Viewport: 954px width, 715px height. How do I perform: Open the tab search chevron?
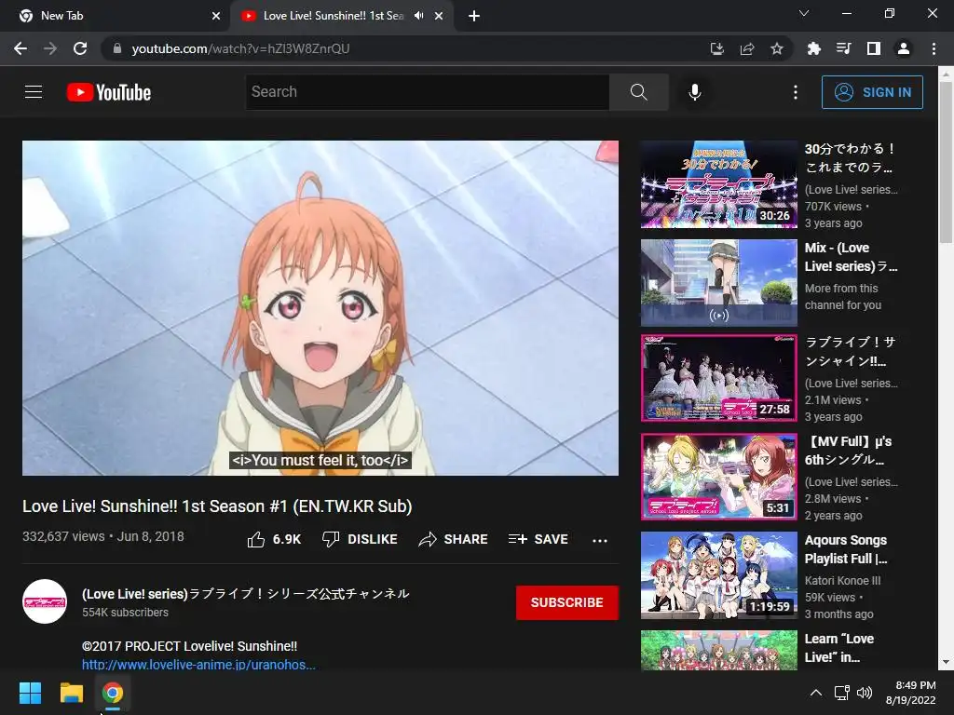804,13
